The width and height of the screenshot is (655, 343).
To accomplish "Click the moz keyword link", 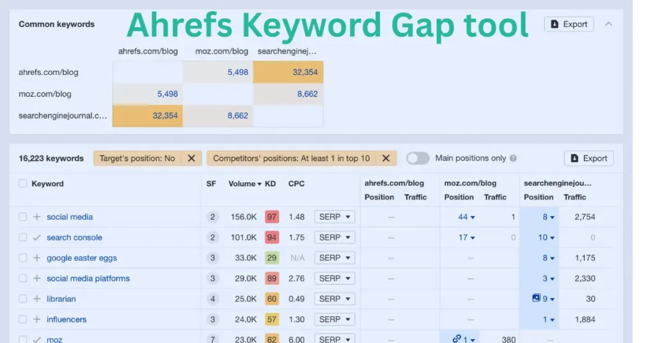I will (54, 339).
